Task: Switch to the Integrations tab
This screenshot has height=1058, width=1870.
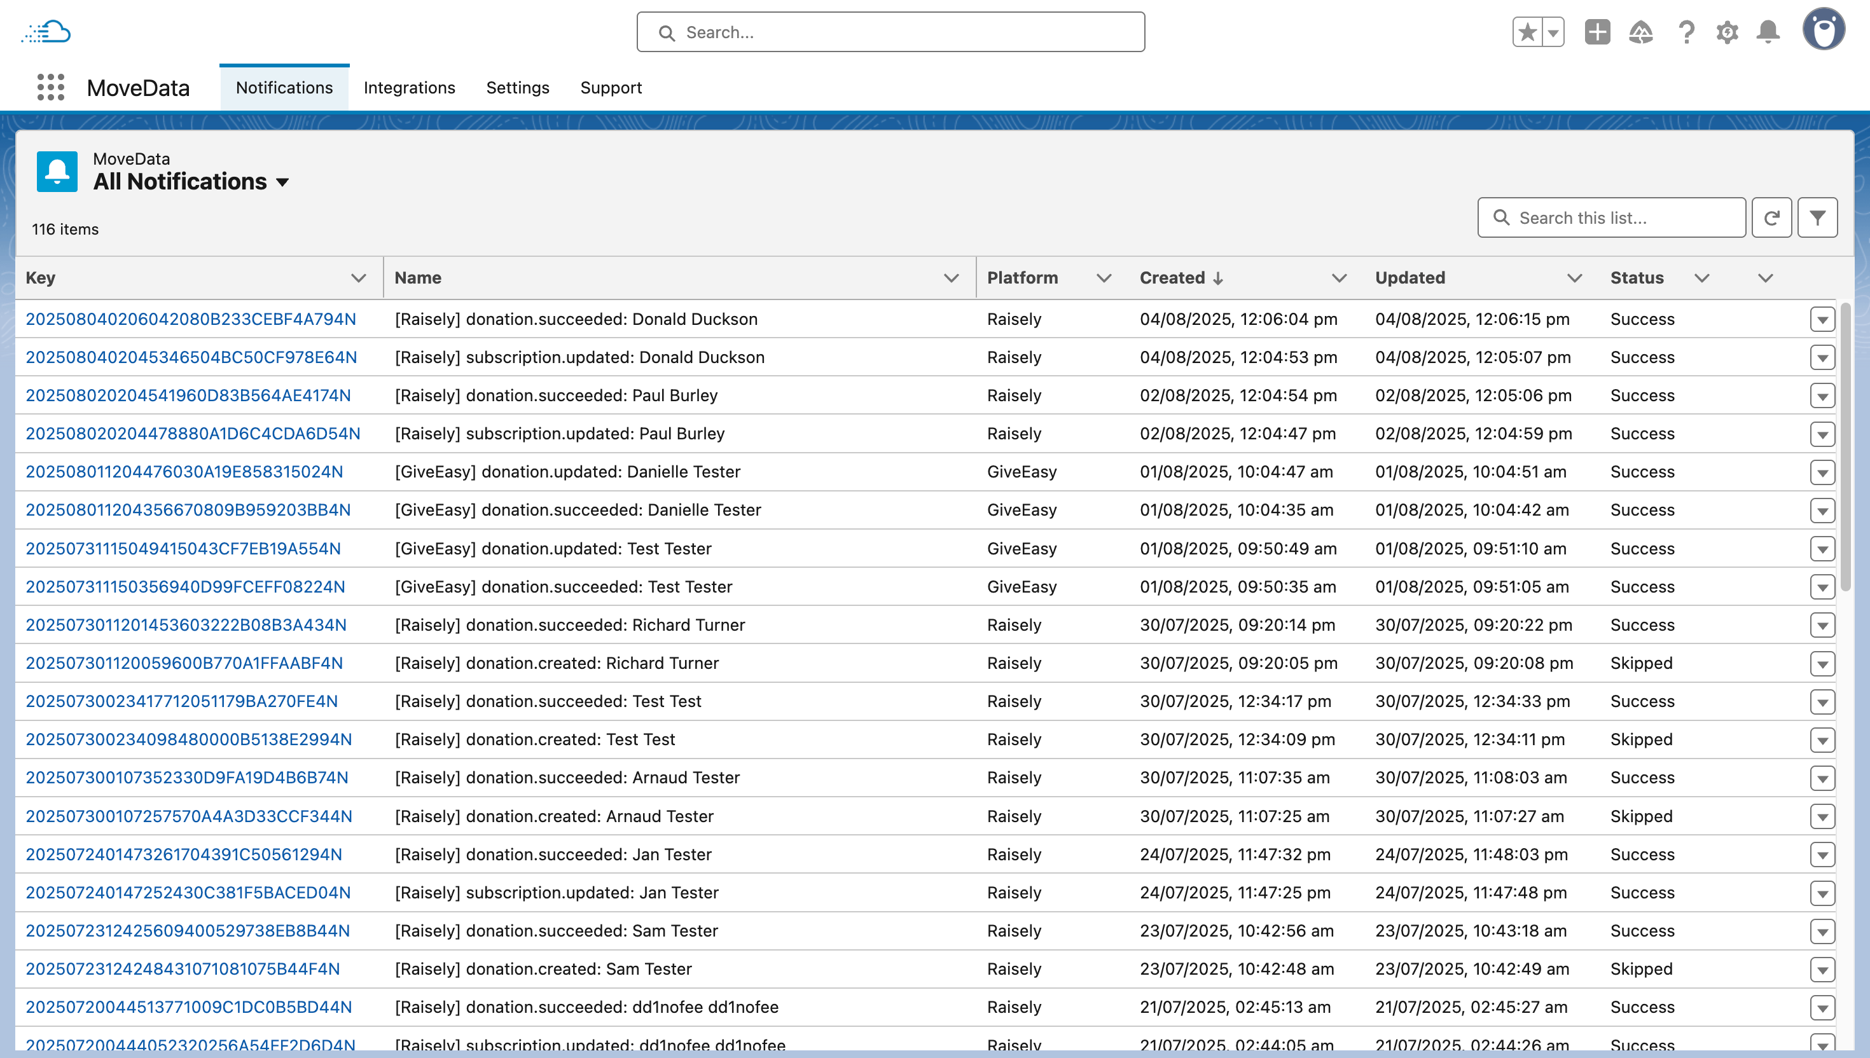Action: pos(409,88)
